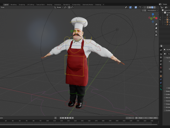170x128 pixels.
Task: Open the Object Data armature properties tab
Action: tap(161, 86)
